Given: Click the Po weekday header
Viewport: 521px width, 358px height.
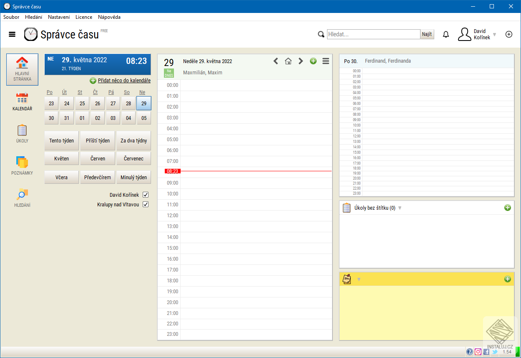Looking at the screenshot, I should tap(50, 92).
